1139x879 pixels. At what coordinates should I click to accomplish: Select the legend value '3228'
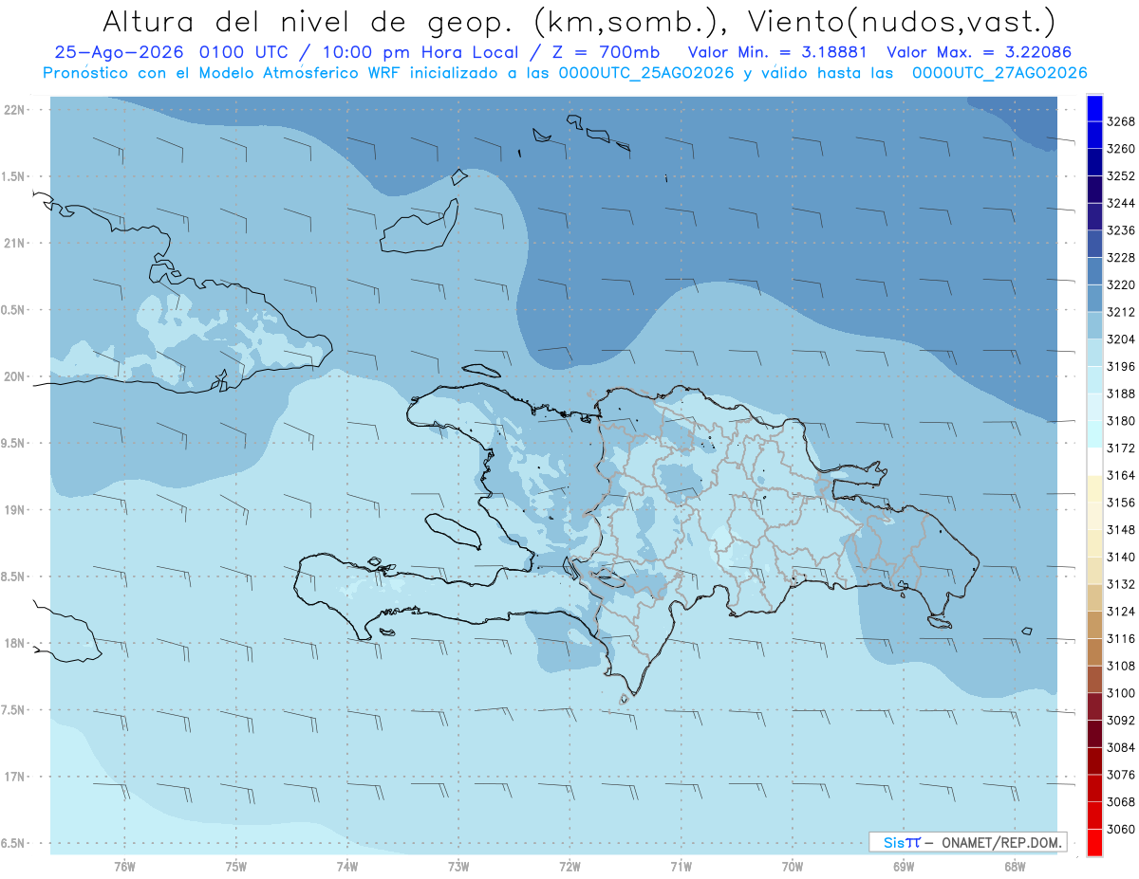1121,258
